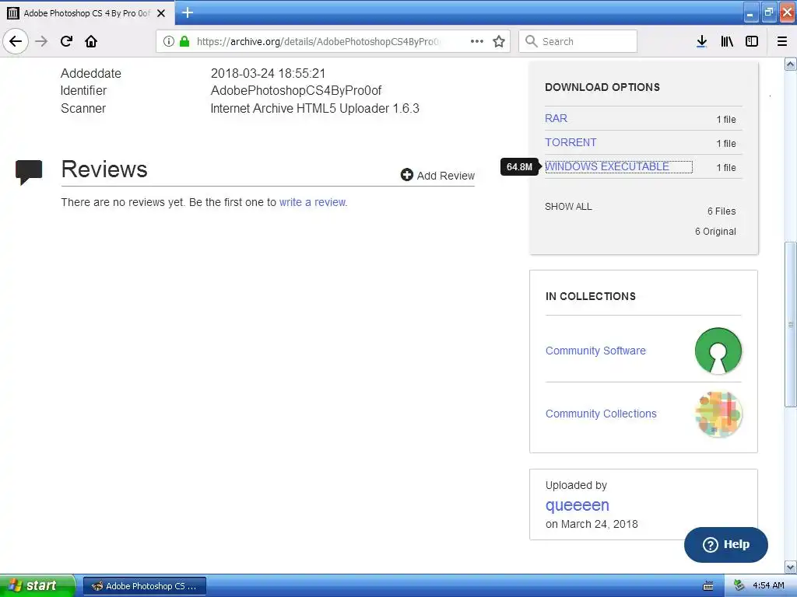Image resolution: width=797 pixels, height=597 pixels.
Task: Open the Help button
Action: (x=726, y=544)
